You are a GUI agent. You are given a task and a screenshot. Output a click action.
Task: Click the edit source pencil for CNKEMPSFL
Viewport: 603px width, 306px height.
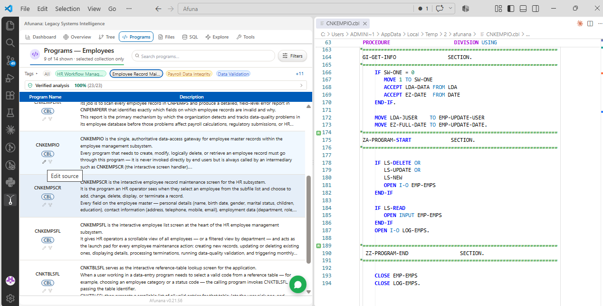(x=44, y=247)
